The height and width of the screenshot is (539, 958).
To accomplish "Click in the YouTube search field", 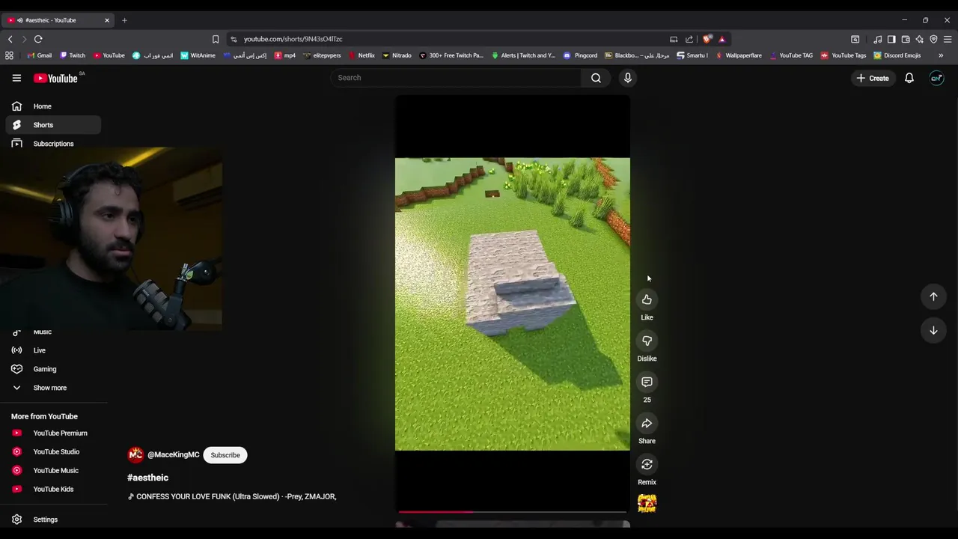I will coord(457,78).
